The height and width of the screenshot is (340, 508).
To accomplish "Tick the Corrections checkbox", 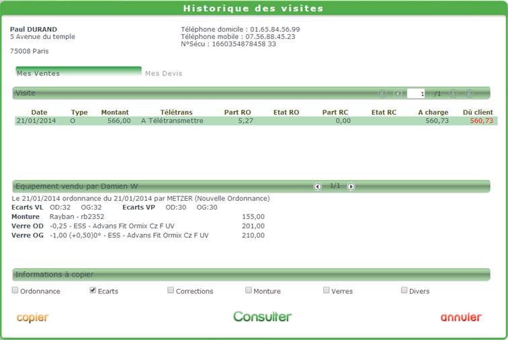I will (171, 290).
